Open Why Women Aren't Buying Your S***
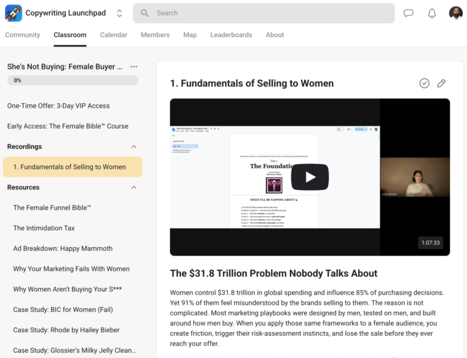 [x=67, y=289]
